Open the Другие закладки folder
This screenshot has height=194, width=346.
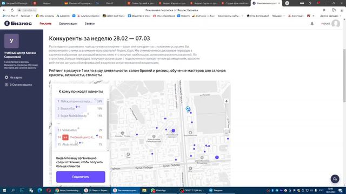tap(330, 16)
